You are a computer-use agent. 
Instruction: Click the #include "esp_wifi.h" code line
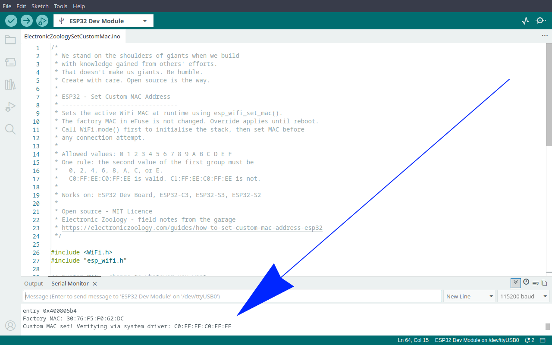click(x=89, y=260)
